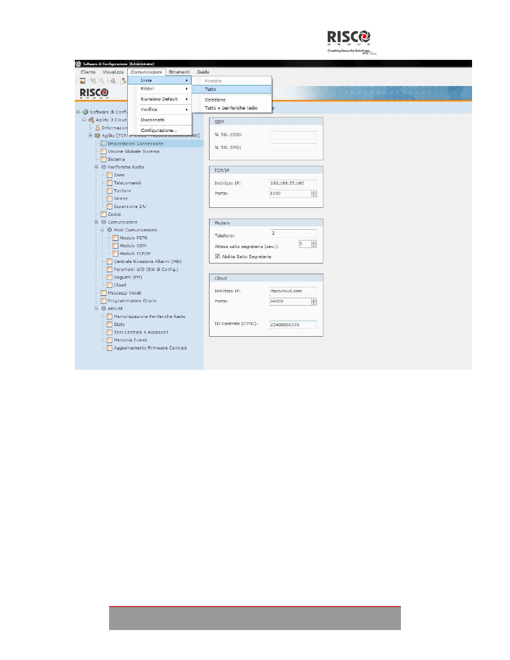Click the application icon in title bar
The height and width of the screenshot is (660, 510).
pyautogui.click(x=78, y=64)
